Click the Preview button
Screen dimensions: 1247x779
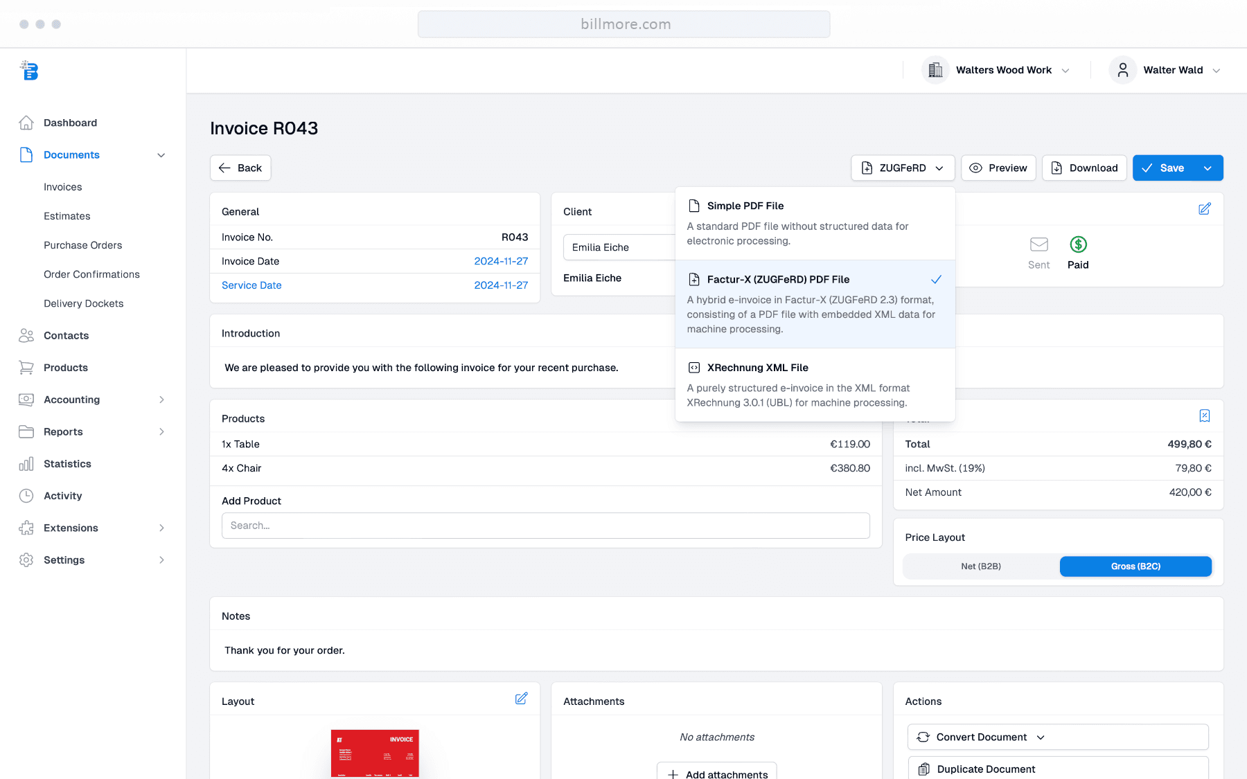tap(998, 168)
